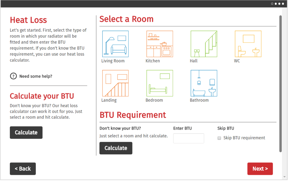Click the Back button
This screenshot has height=181, width=288.
[x=23, y=169]
